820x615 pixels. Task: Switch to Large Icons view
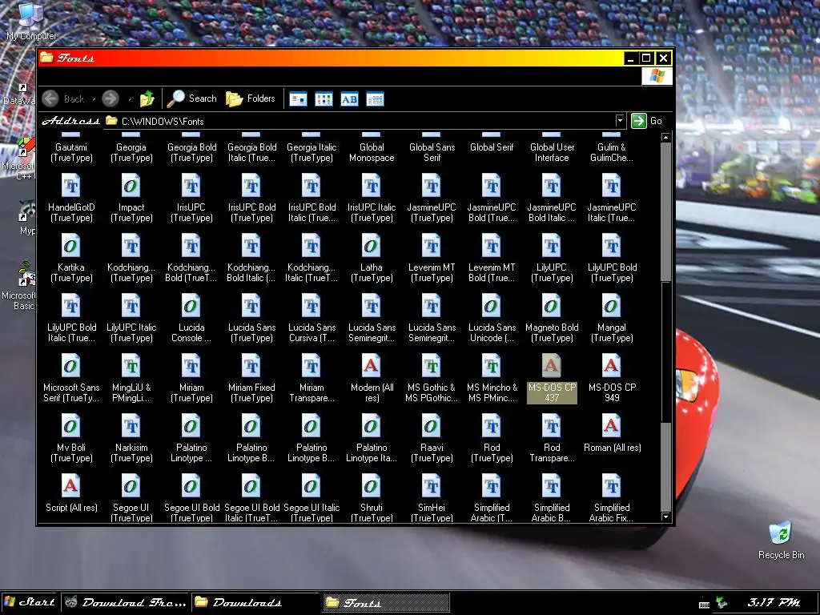coord(298,98)
